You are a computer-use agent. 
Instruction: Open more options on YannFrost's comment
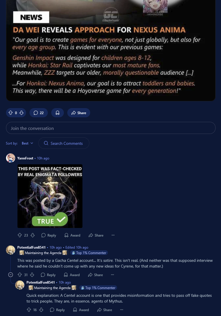(113, 235)
